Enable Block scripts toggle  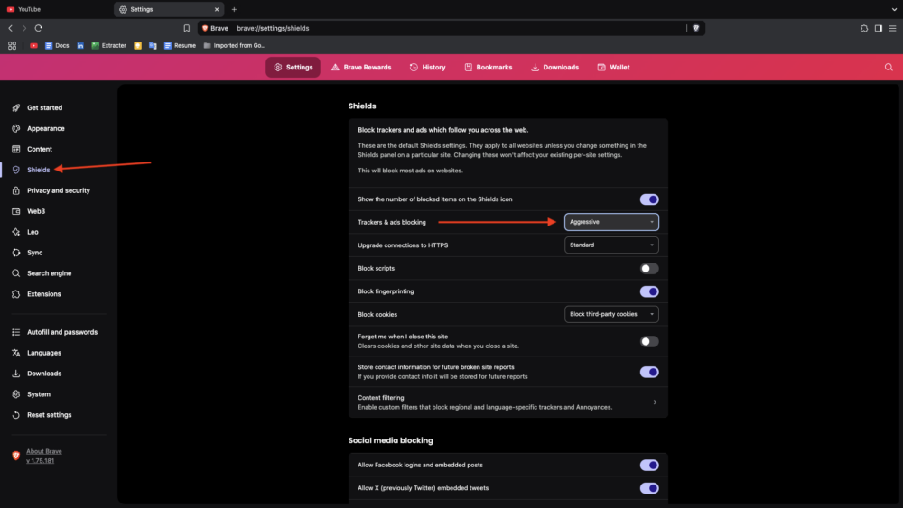[x=649, y=268]
